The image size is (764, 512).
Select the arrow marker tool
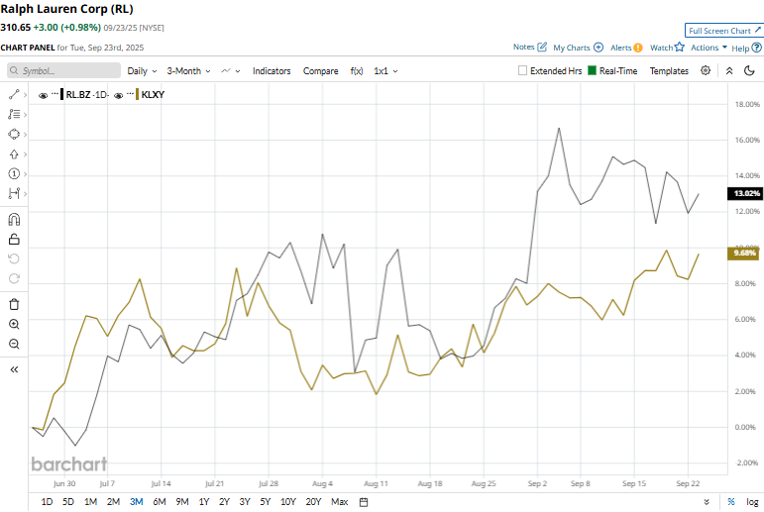(14, 154)
